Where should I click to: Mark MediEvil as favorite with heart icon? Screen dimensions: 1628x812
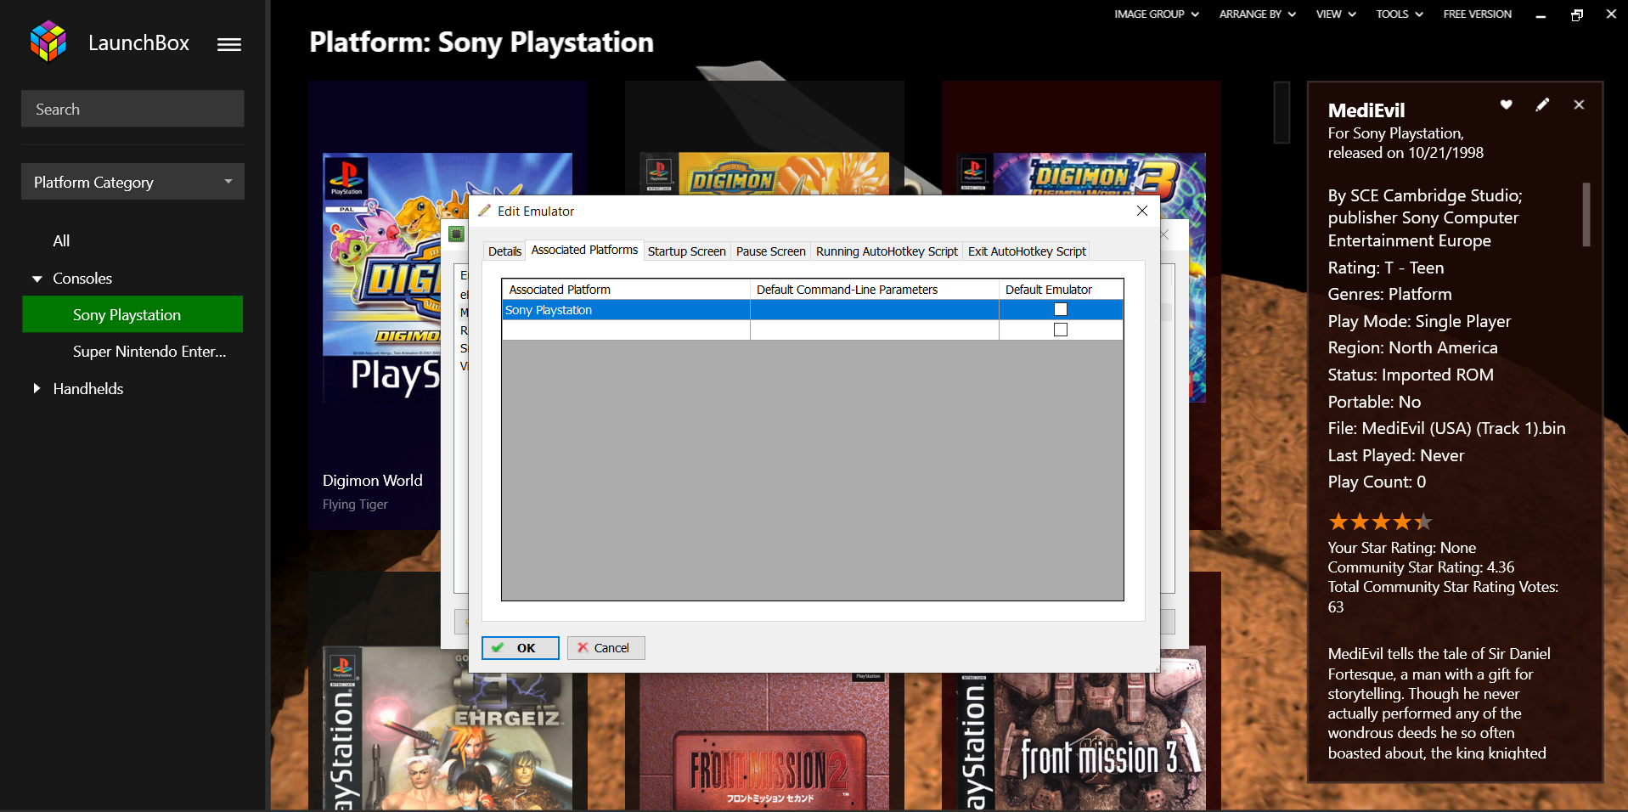point(1506,104)
